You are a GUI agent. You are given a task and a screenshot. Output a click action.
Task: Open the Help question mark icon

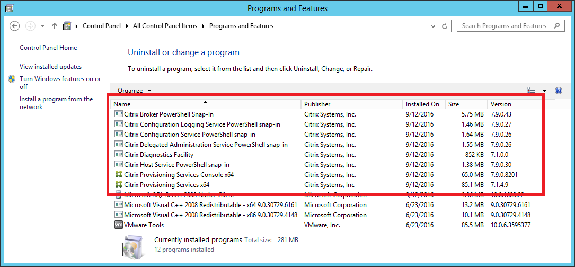(558, 91)
